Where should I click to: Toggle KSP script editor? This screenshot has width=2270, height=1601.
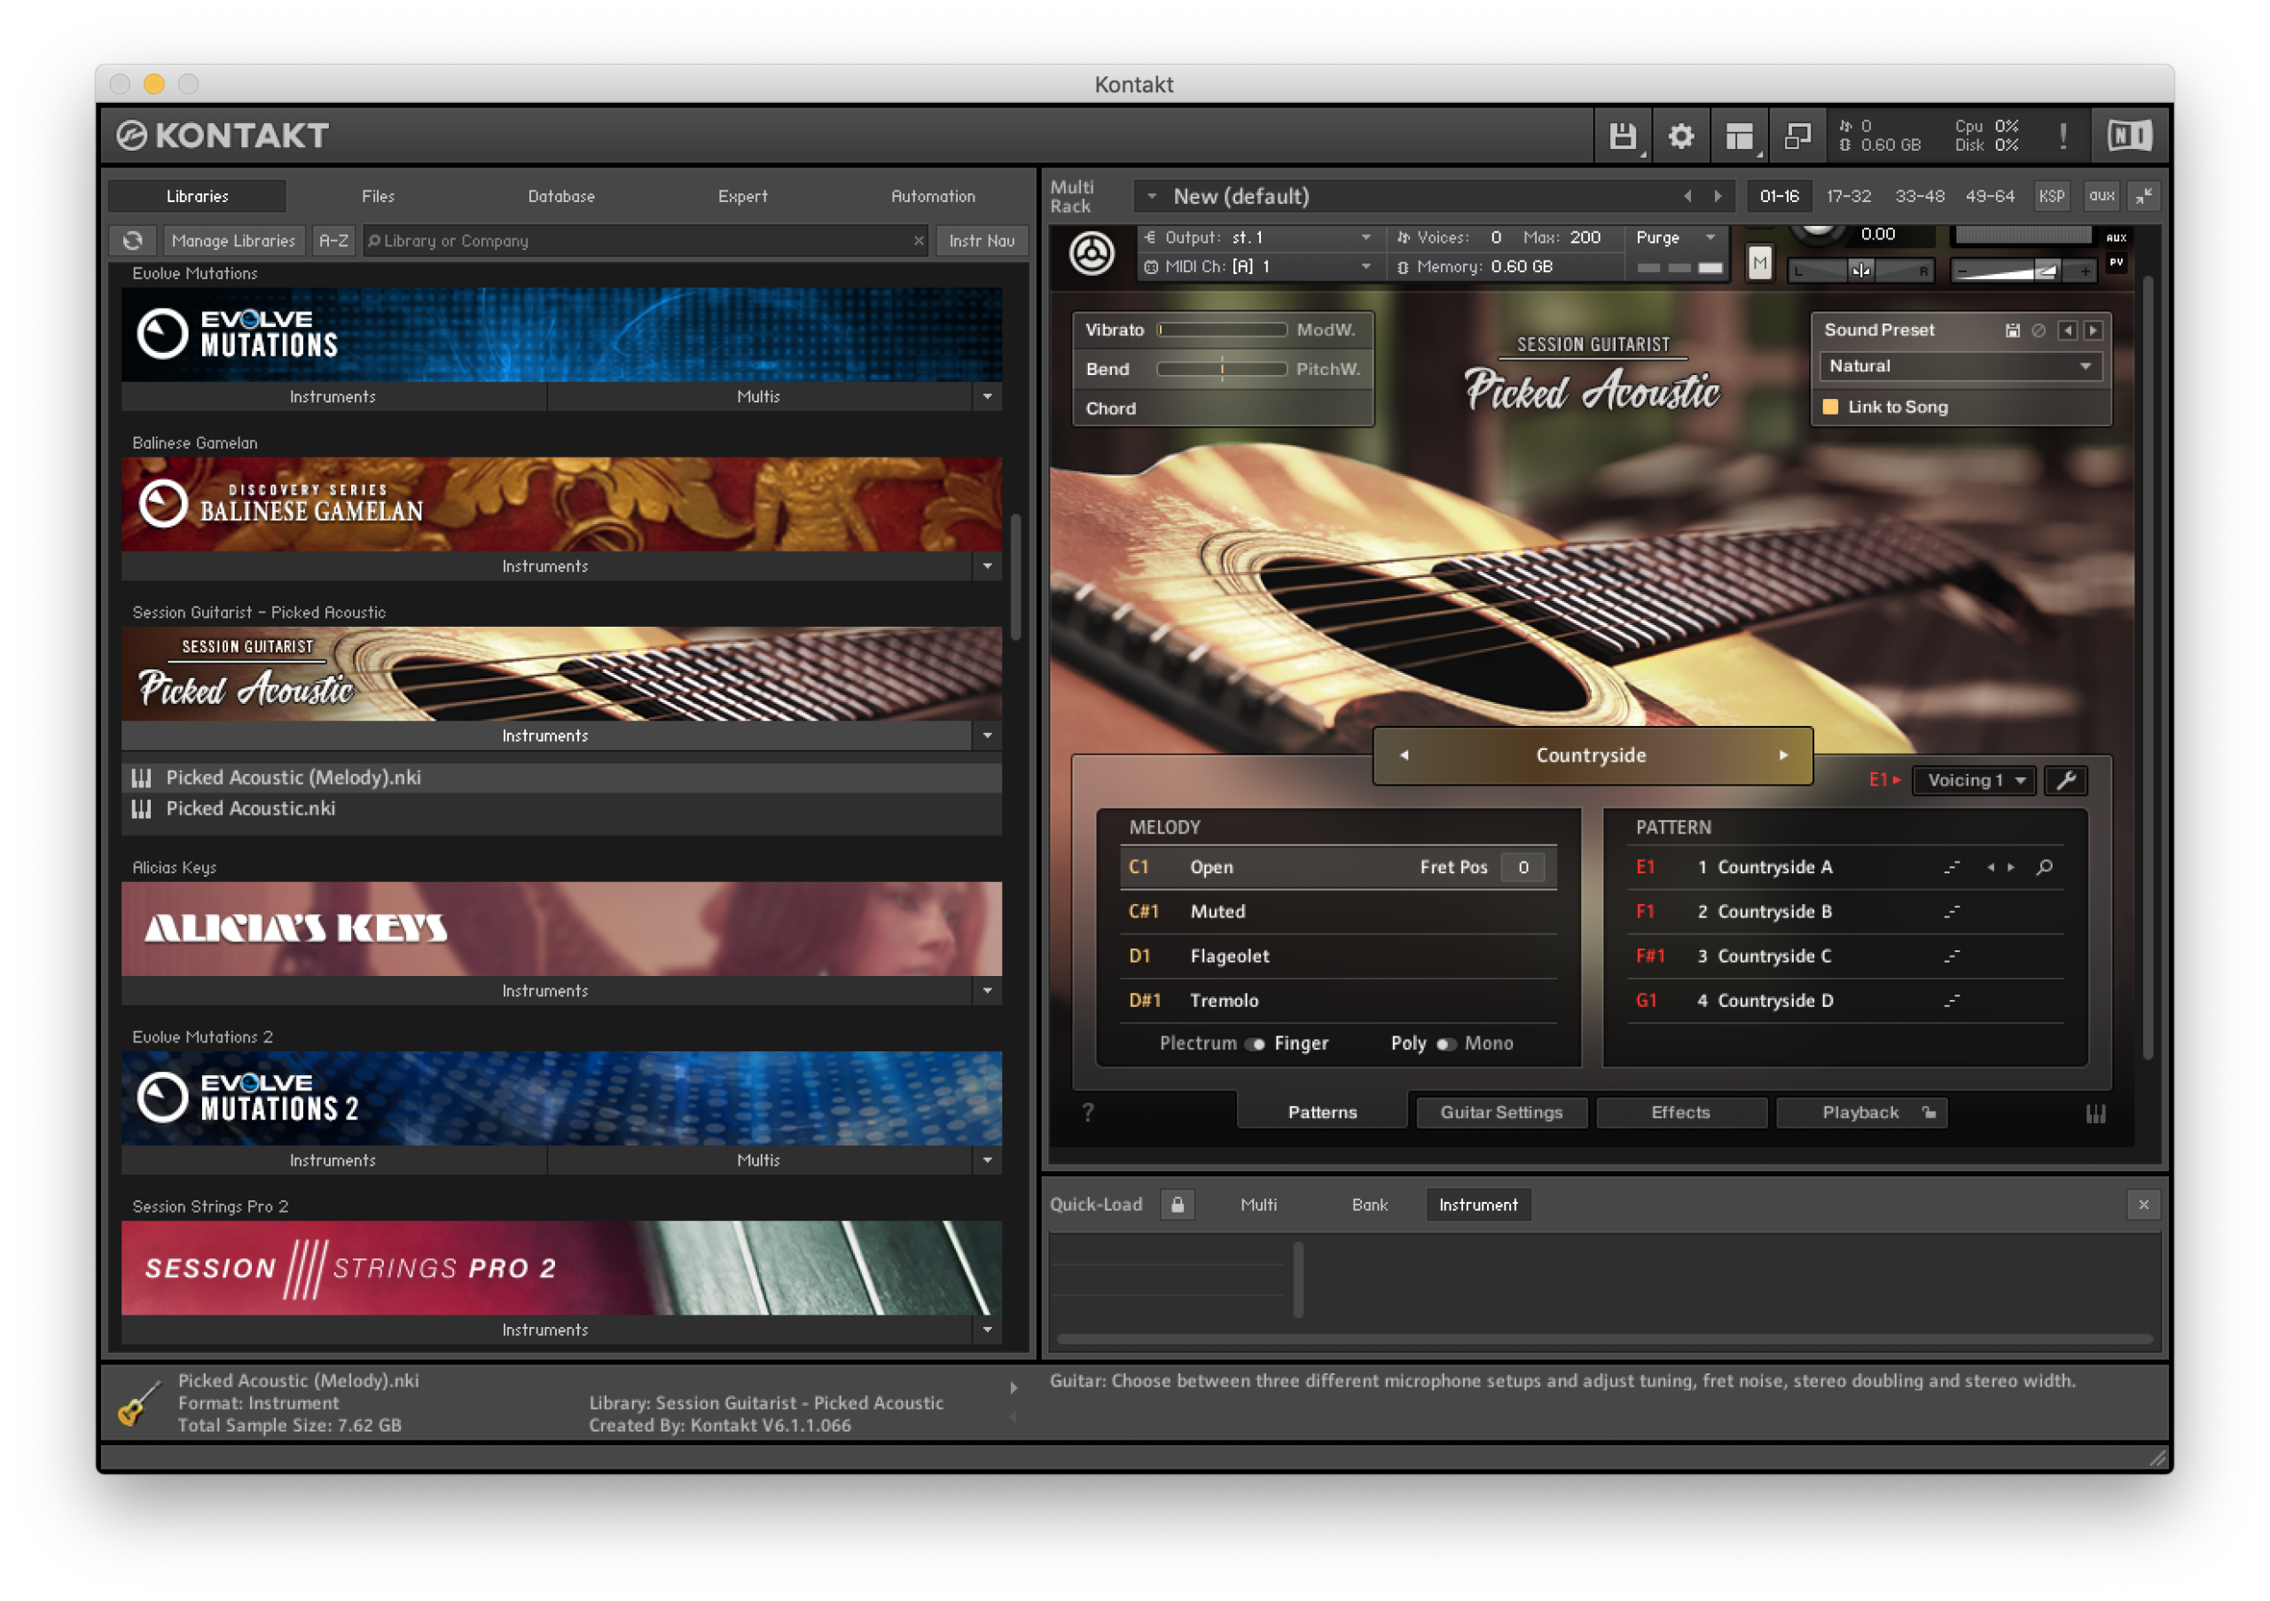tap(2052, 197)
